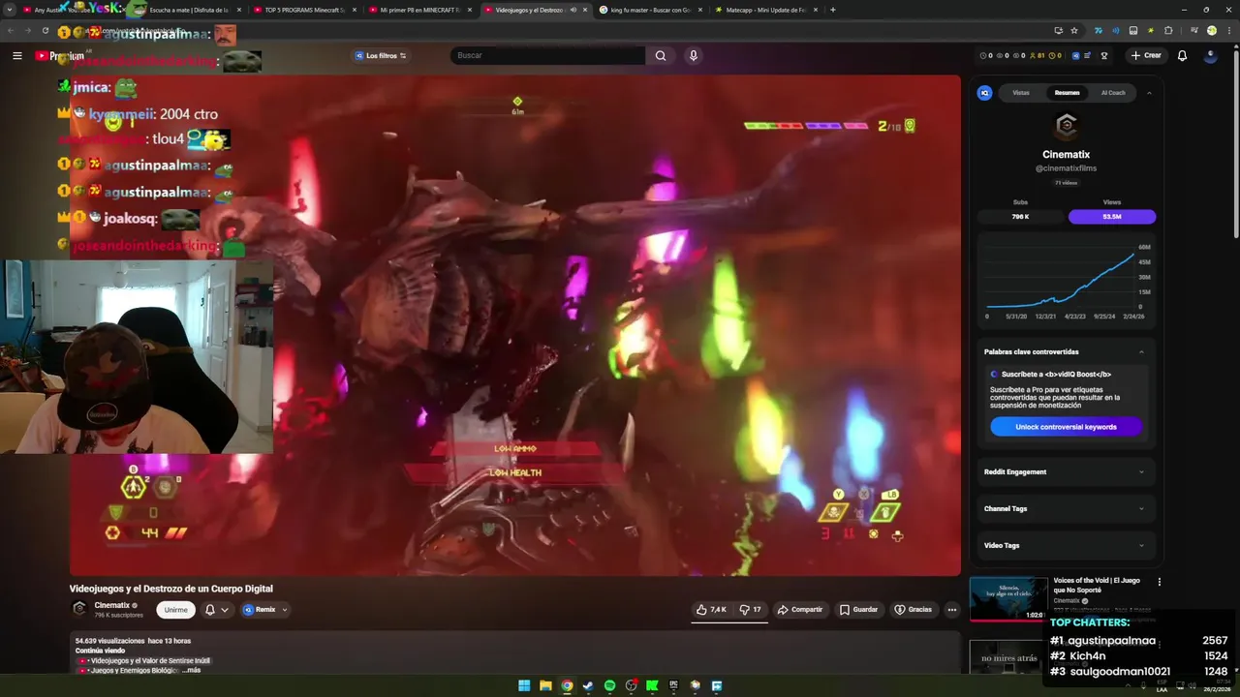Select the Resumen tab in vidIQ
The image size is (1240, 697).
point(1067,93)
